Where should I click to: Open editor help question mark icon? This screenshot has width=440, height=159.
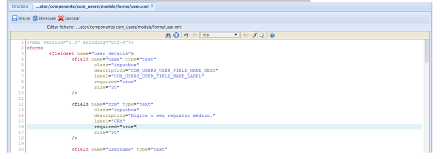[272, 35]
